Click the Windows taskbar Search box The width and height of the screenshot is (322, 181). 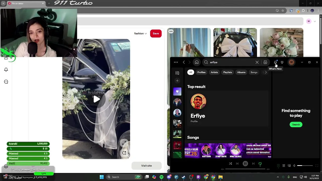click(124, 177)
